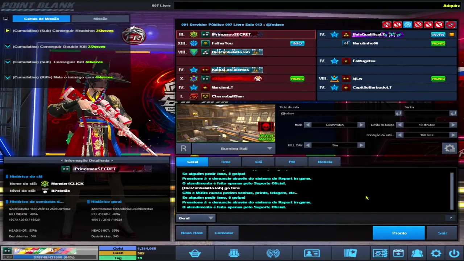Click the power exit icon
464x261 pixels.
(x=454, y=253)
